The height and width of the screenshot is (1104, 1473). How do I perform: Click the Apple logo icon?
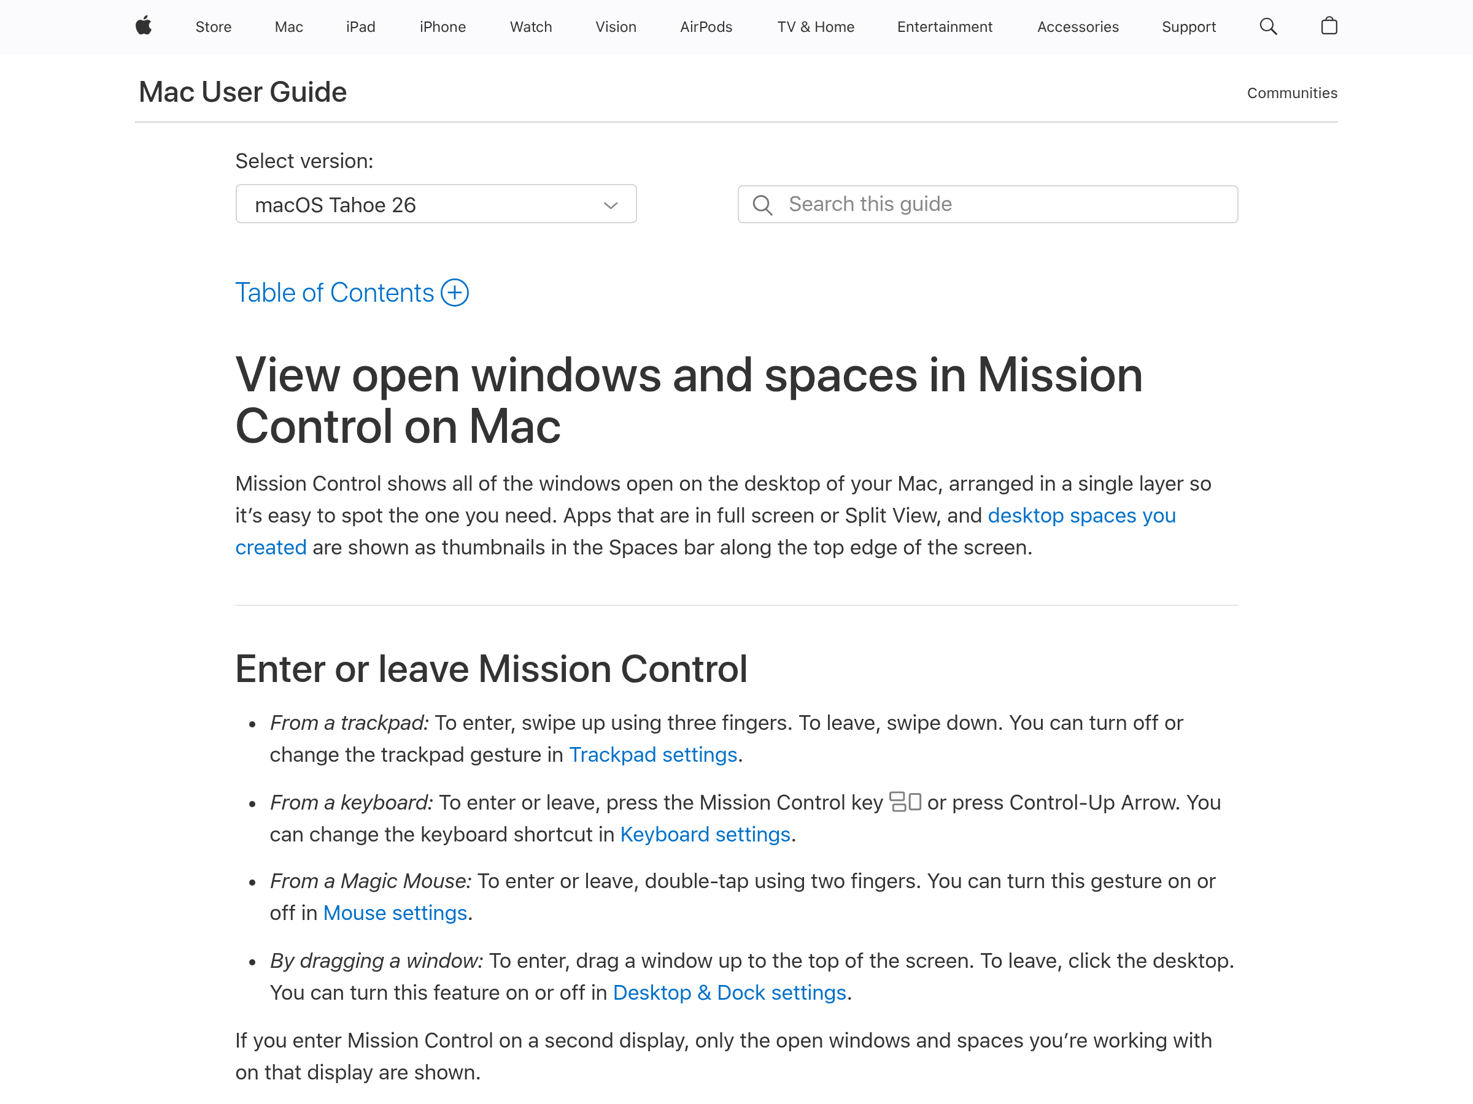tap(144, 26)
